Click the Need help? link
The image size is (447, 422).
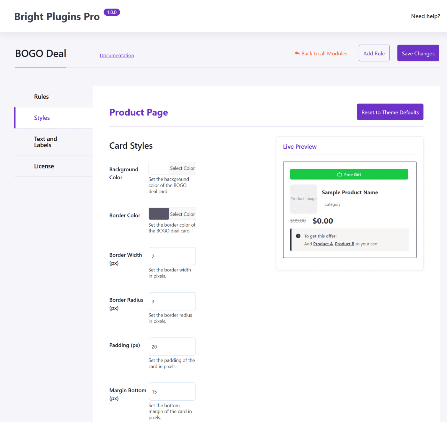tap(425, 16)
